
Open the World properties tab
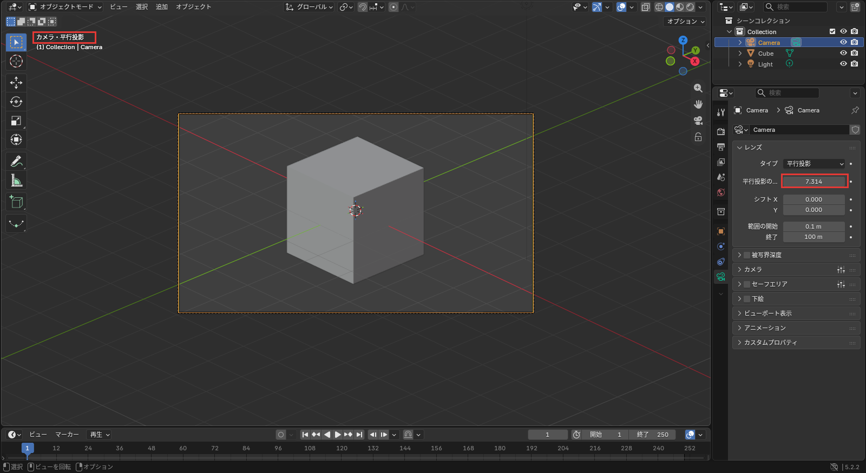click(721, 192)
